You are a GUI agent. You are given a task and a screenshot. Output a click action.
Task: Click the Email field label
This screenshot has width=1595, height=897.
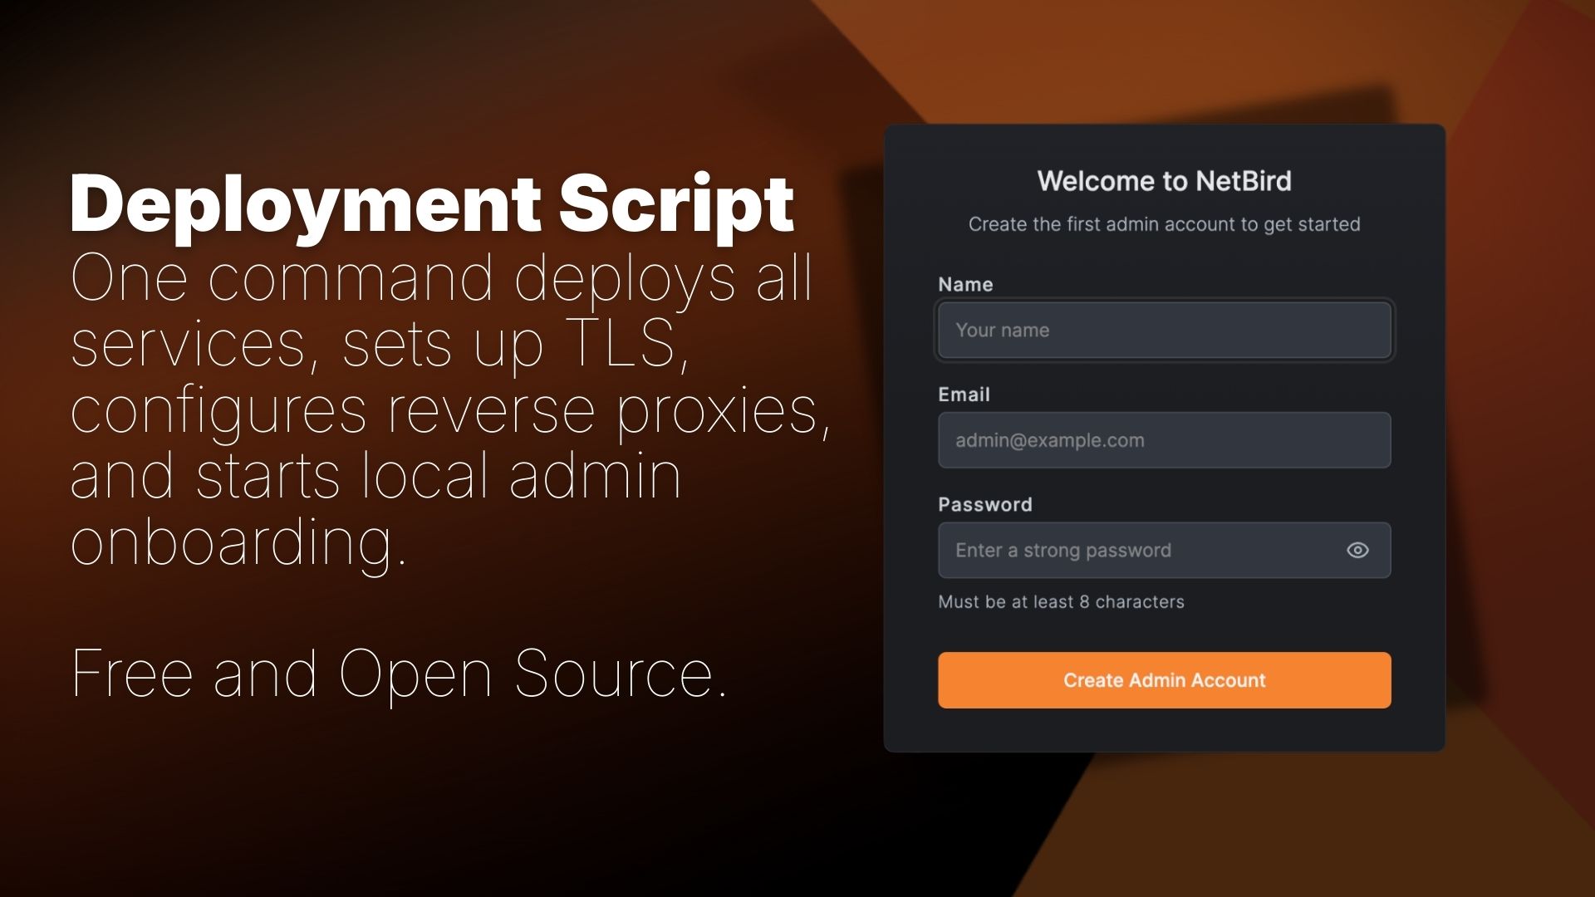tap(964, 395)
